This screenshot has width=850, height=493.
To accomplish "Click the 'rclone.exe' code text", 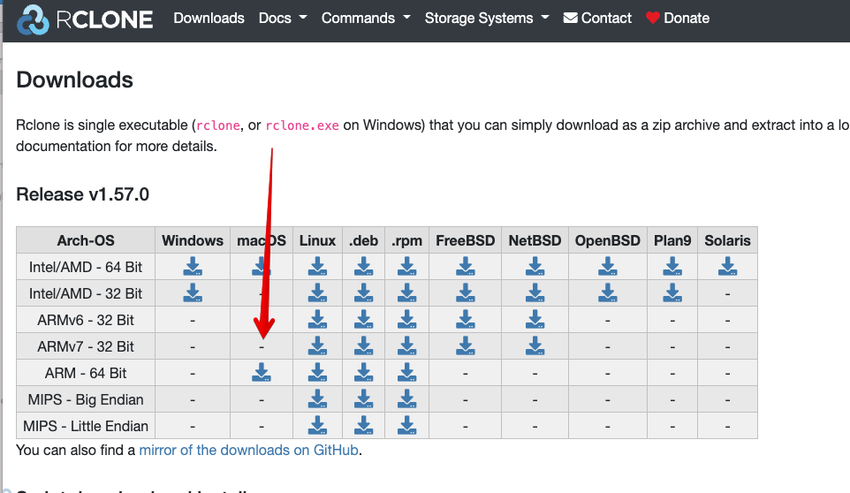I will 302,125.
